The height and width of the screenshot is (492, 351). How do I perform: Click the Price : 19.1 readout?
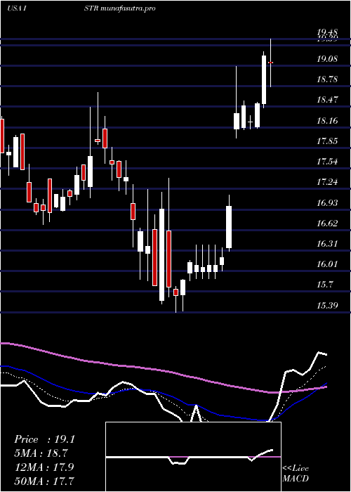(44, 439)
